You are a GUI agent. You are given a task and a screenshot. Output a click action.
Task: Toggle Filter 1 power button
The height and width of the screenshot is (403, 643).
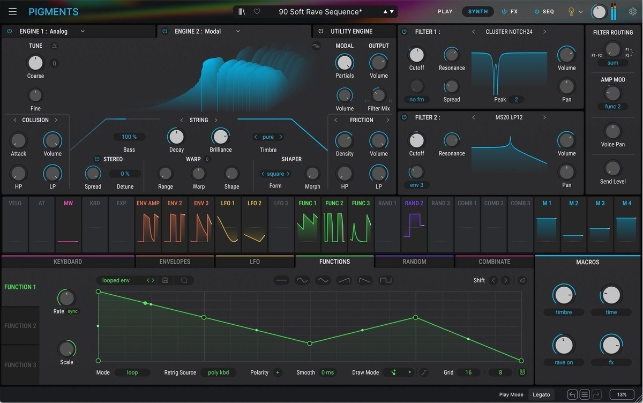(405, 32)
